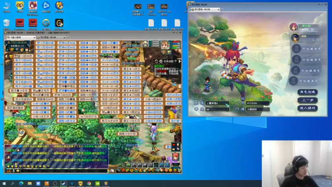Image resolution: width=332 pixels, height=187 pixels.
Task: Open the first blank text file on desktop
Action: click(151, 24)
